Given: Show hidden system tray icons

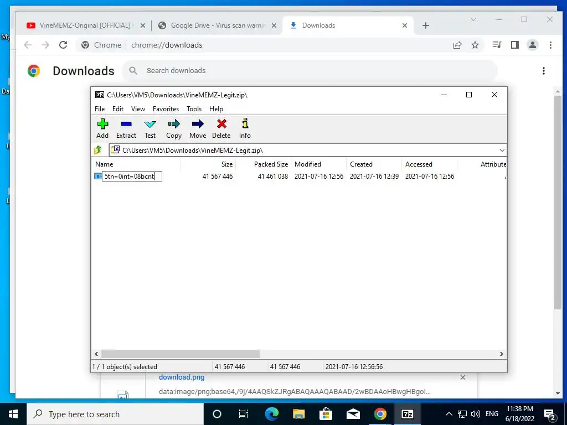Looking at the screenshot, I should (x=449, y=414).
